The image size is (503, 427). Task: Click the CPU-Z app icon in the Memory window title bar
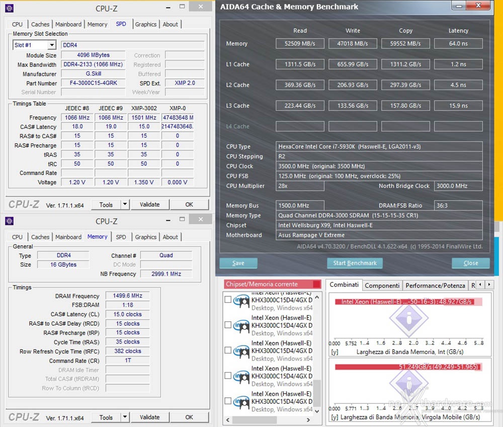point(9,221)
